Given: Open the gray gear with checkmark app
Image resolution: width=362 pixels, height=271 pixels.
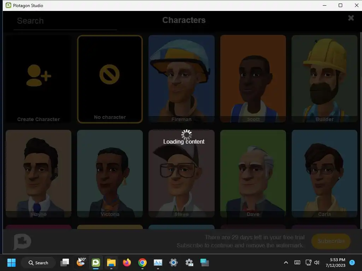Looking at the screenshot, I should pyautogui.click(x=189, y=263).
